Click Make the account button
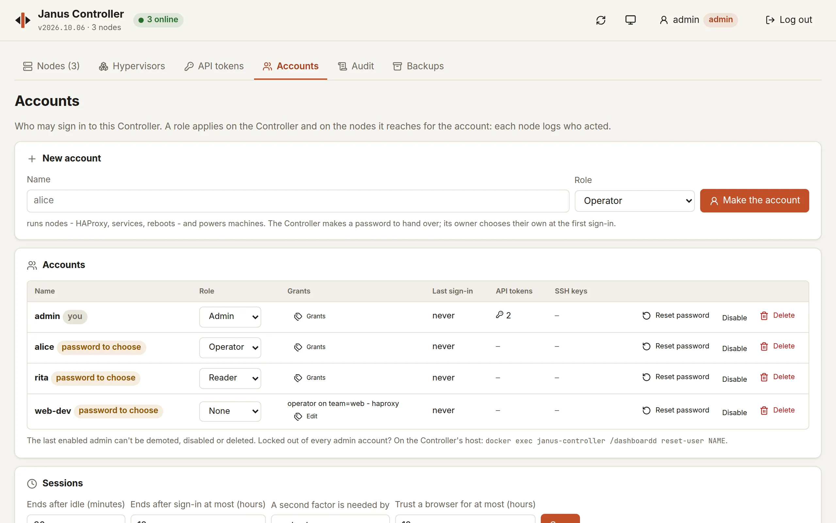This screenshot has height=523, width=836. [x=754, y=201]
